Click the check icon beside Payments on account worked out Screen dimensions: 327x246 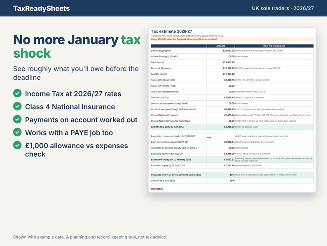click(17, 119)
